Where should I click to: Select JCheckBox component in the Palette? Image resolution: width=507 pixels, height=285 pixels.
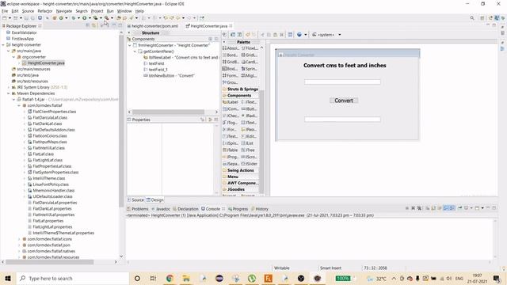(x=231, y=116)
